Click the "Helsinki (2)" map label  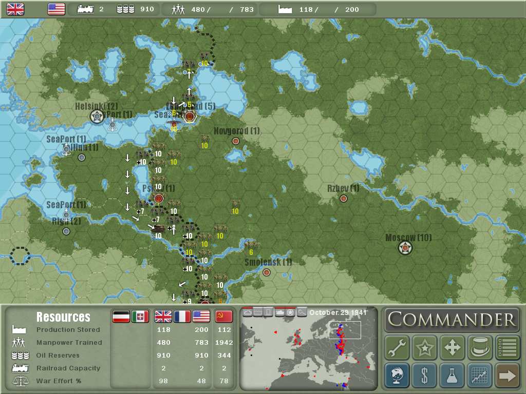(x=96, y=106)
